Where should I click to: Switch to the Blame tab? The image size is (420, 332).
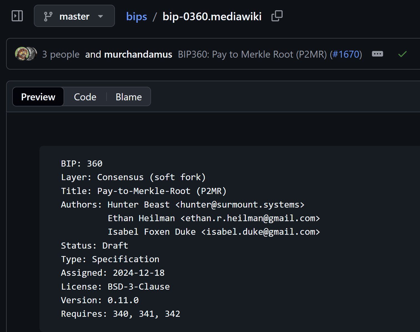click(x=129, y=97)
